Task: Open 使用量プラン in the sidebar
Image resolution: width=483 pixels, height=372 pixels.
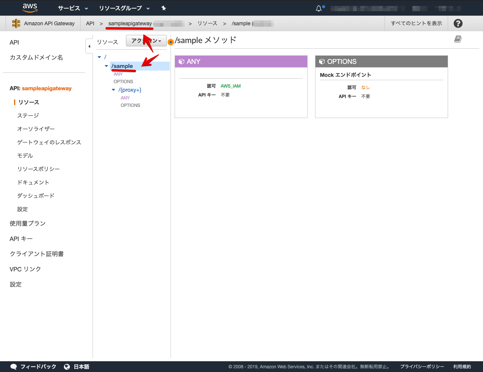Action: click(27, 223)
